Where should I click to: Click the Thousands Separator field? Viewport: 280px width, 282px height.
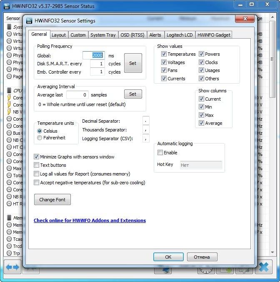146,129
